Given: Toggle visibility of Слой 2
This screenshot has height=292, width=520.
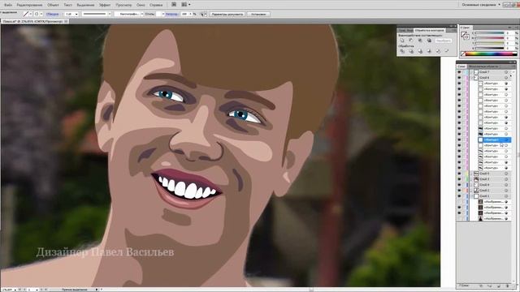Looking at the screenshot, I should [459, 191].
